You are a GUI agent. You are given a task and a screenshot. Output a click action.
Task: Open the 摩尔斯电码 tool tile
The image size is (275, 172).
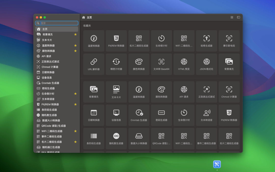tap(229, 41)
